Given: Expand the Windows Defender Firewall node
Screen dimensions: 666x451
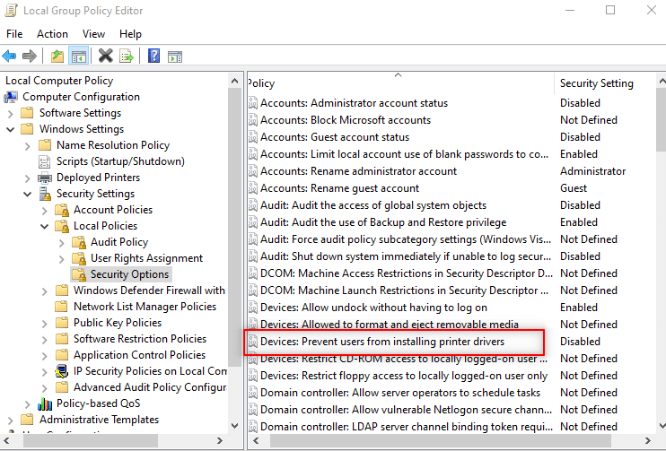Looking at the screenshot, I should click(45, 291).
